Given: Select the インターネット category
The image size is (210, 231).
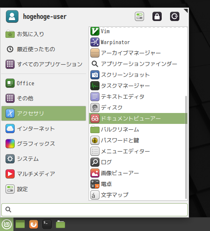Looking at the screenshot, I should click(x=44, y=129).
